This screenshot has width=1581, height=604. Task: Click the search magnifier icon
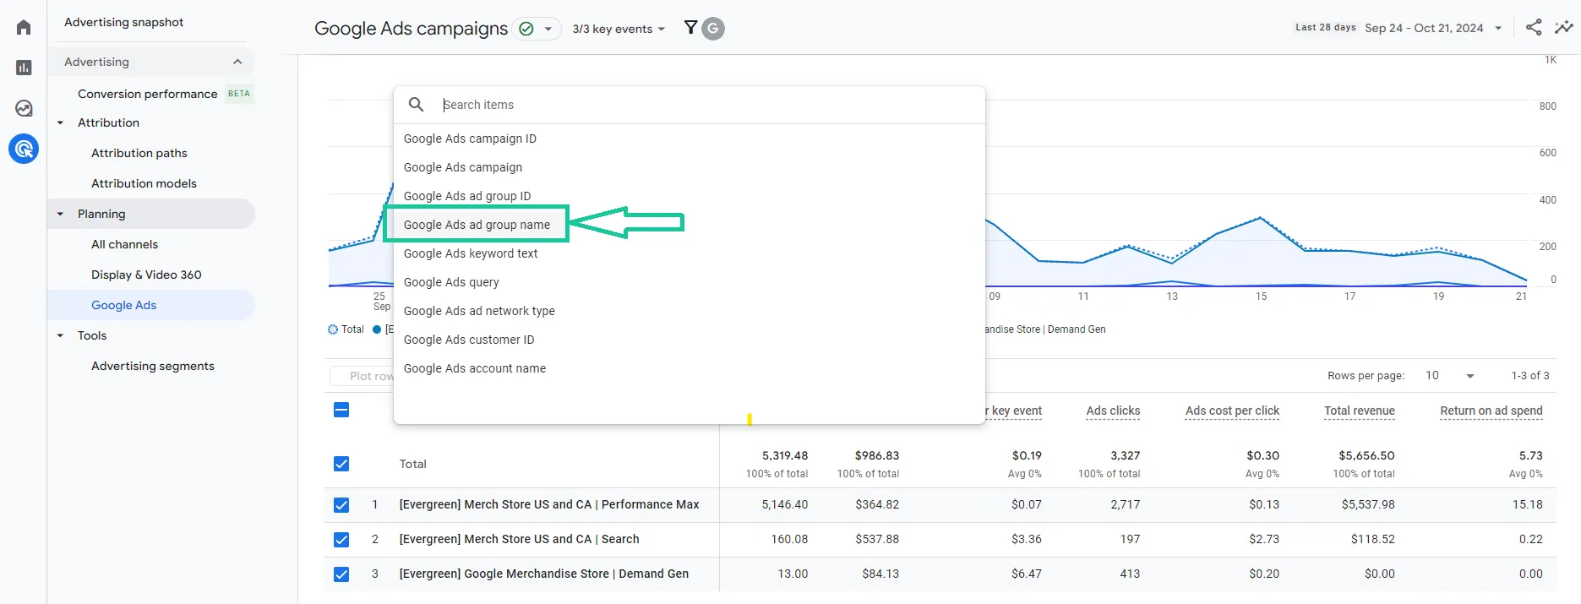[416, 105]
